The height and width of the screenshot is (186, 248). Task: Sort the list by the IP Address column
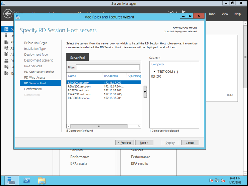(x=115, y=76)
